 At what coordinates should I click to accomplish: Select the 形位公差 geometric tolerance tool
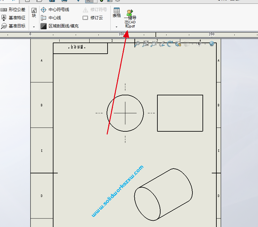tap(14, 10)
